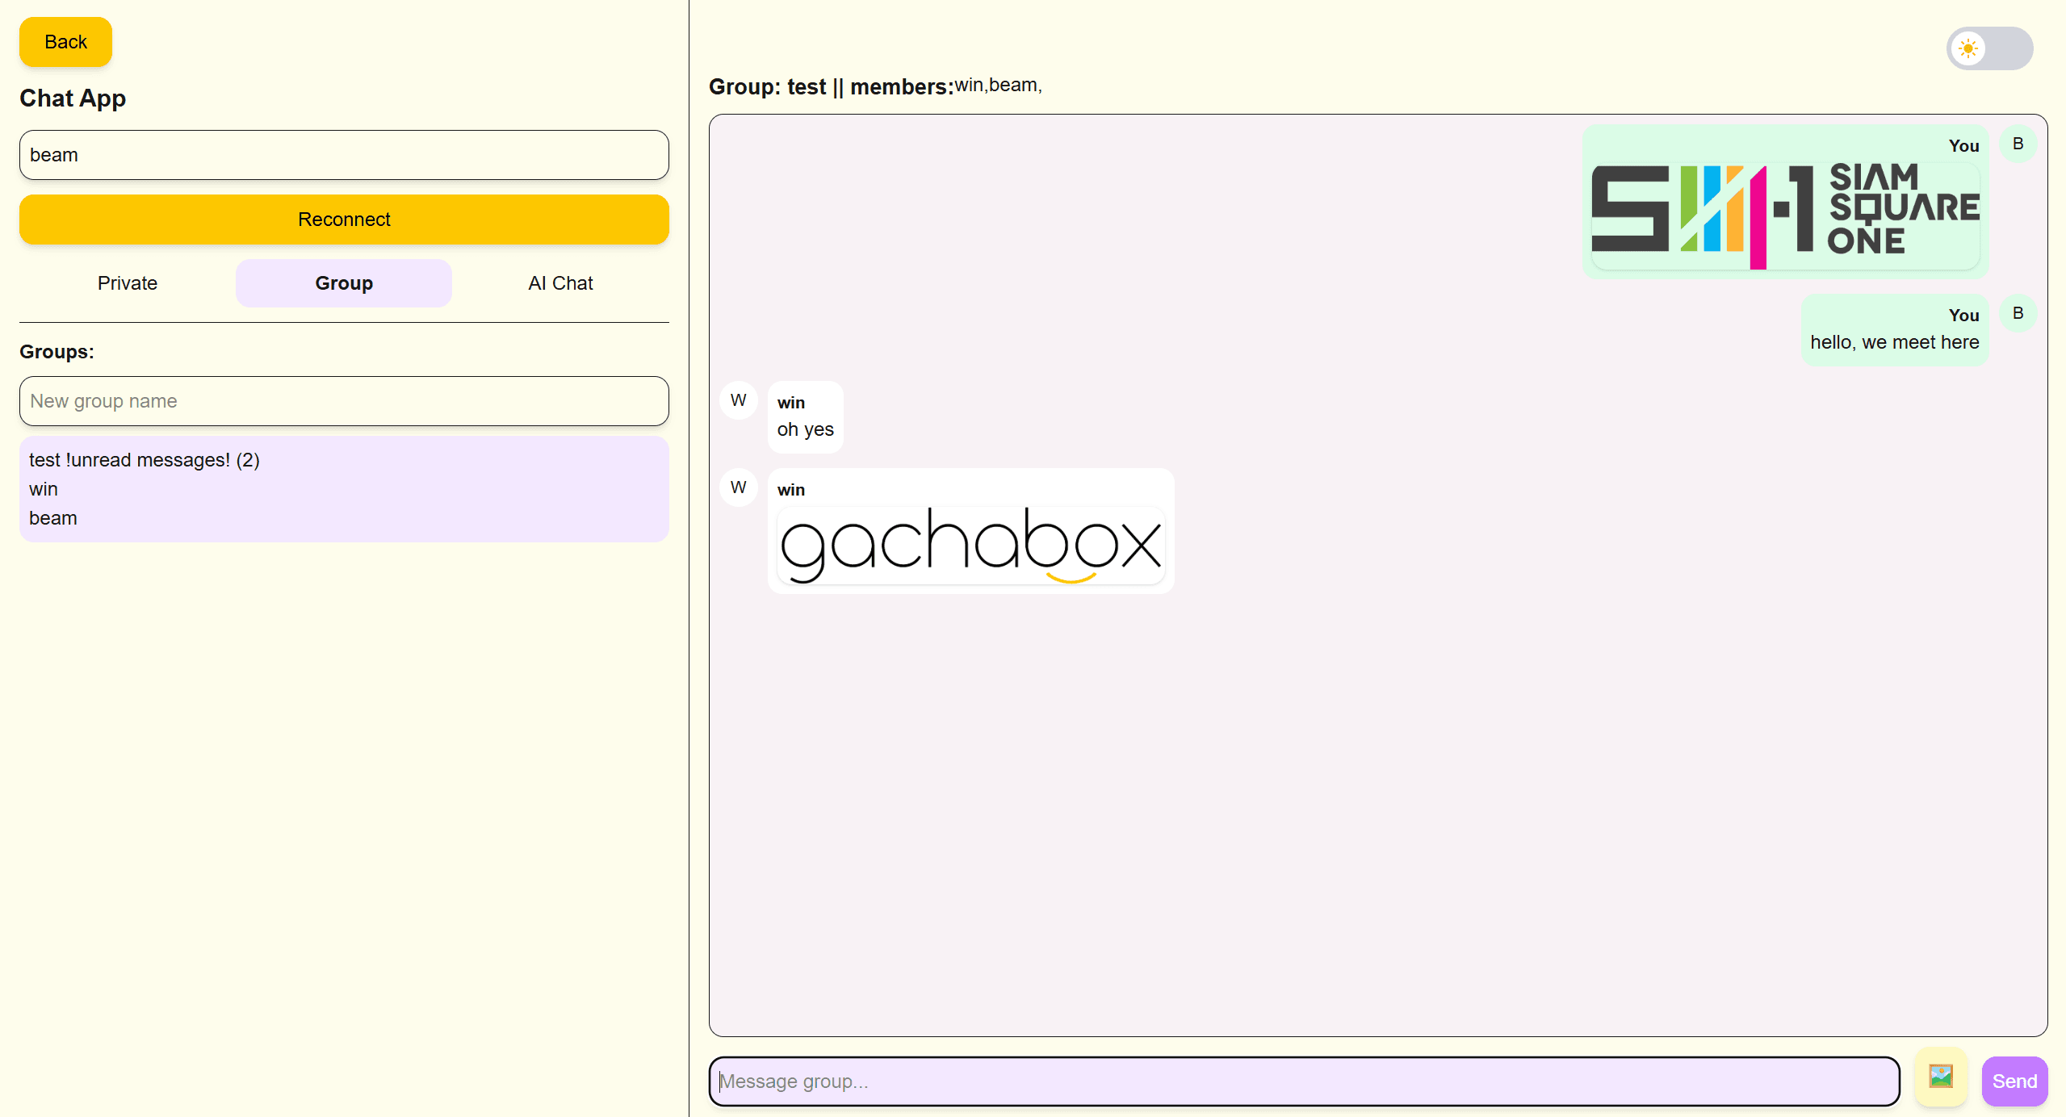Click member name beam in test group card

[53, 518]
